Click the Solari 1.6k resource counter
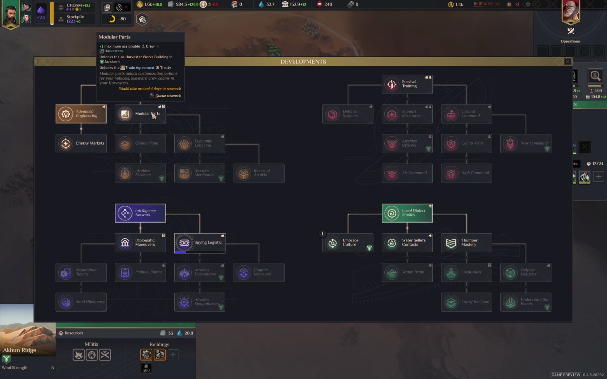This screenshot has height=379, width=607. click(150, 4)
